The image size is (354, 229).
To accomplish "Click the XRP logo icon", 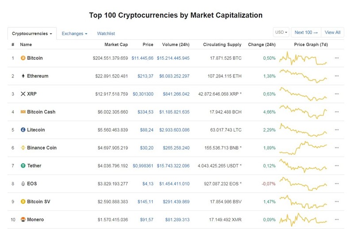I will coord(23,94).
